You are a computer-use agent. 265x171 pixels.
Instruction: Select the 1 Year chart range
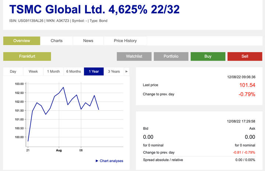click(x=94, y=71)
